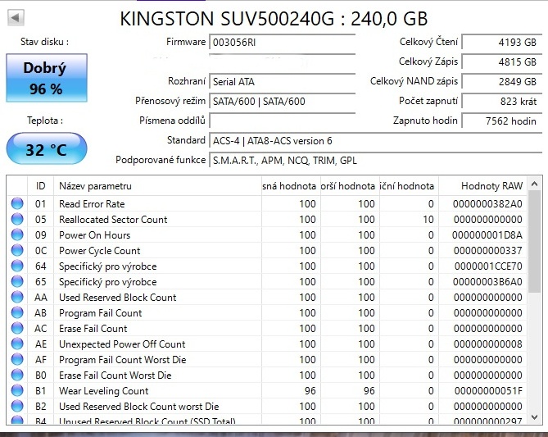The width and height of the screenshot is (548, 437).
Task: Select status circle for Program Fail Count Worst Die
Action: pos(17,359)
